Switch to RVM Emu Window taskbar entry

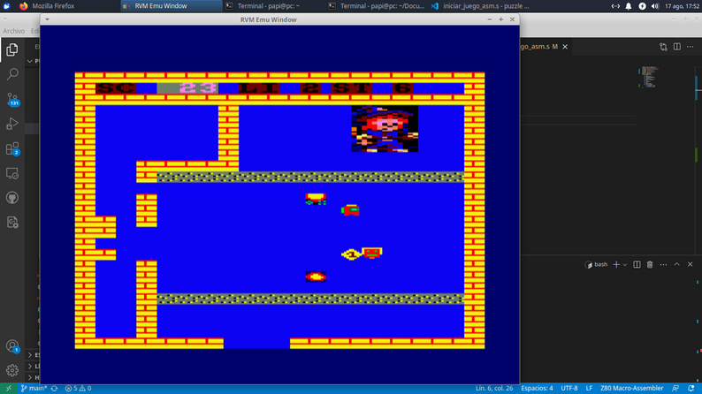pos(172,6)
